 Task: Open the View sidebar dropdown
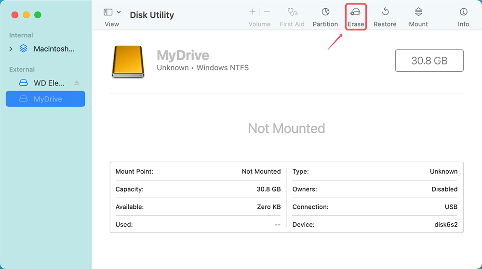point(119,12)
